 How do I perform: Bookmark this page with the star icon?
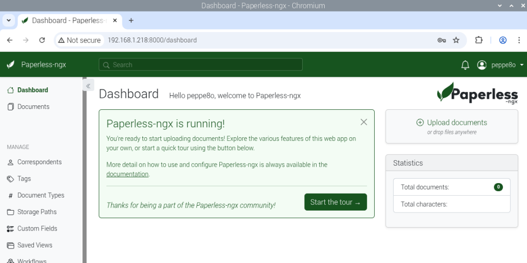tap(456, 40)
